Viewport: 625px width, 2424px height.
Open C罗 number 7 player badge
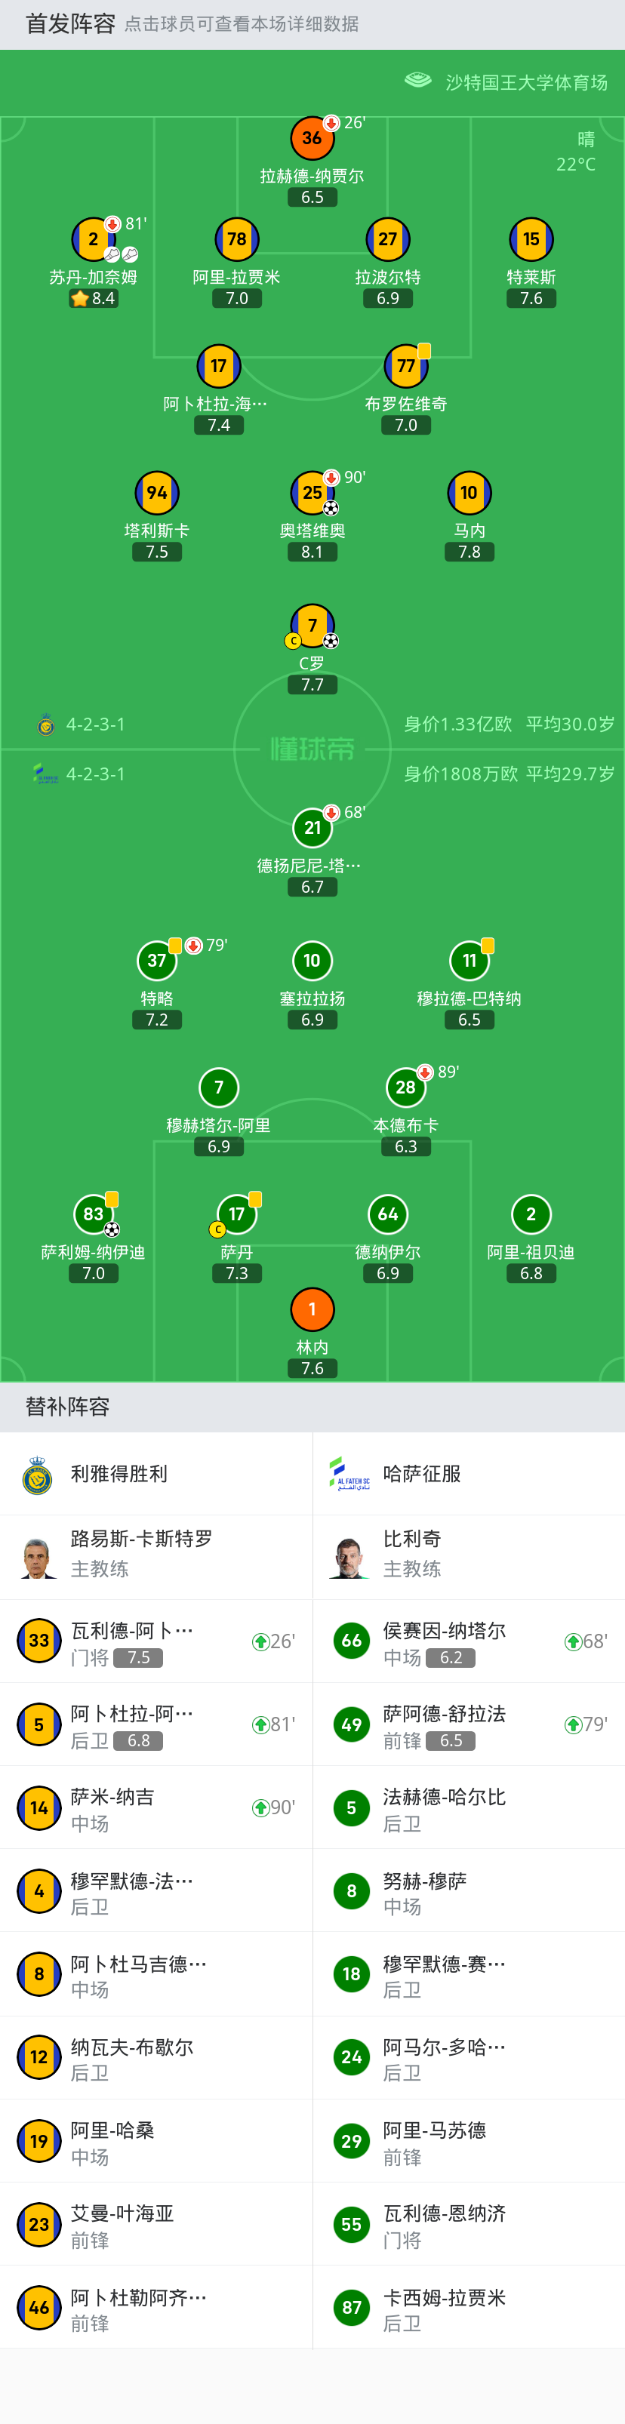pyautogui.click(x=312, y=626)
